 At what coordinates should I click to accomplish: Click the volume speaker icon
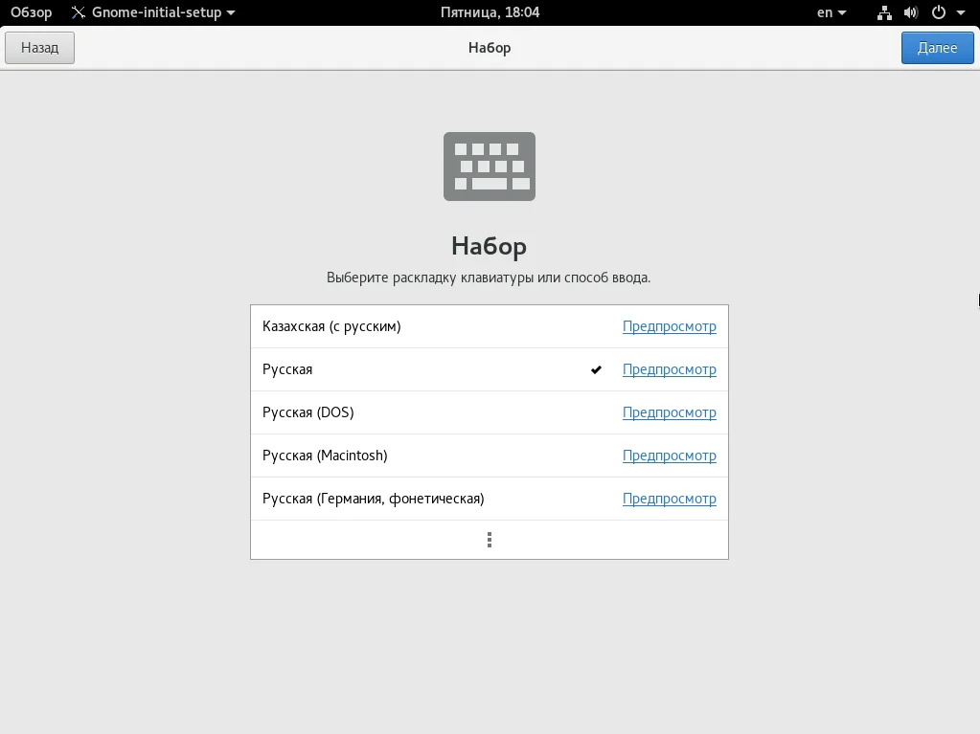coord(910,12)
